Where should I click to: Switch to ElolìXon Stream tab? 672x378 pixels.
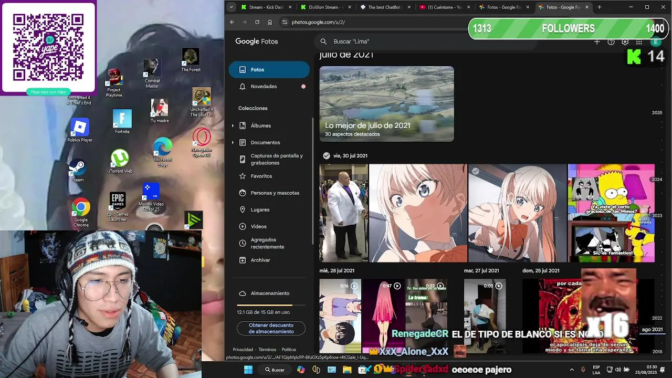tap(325, 7)
